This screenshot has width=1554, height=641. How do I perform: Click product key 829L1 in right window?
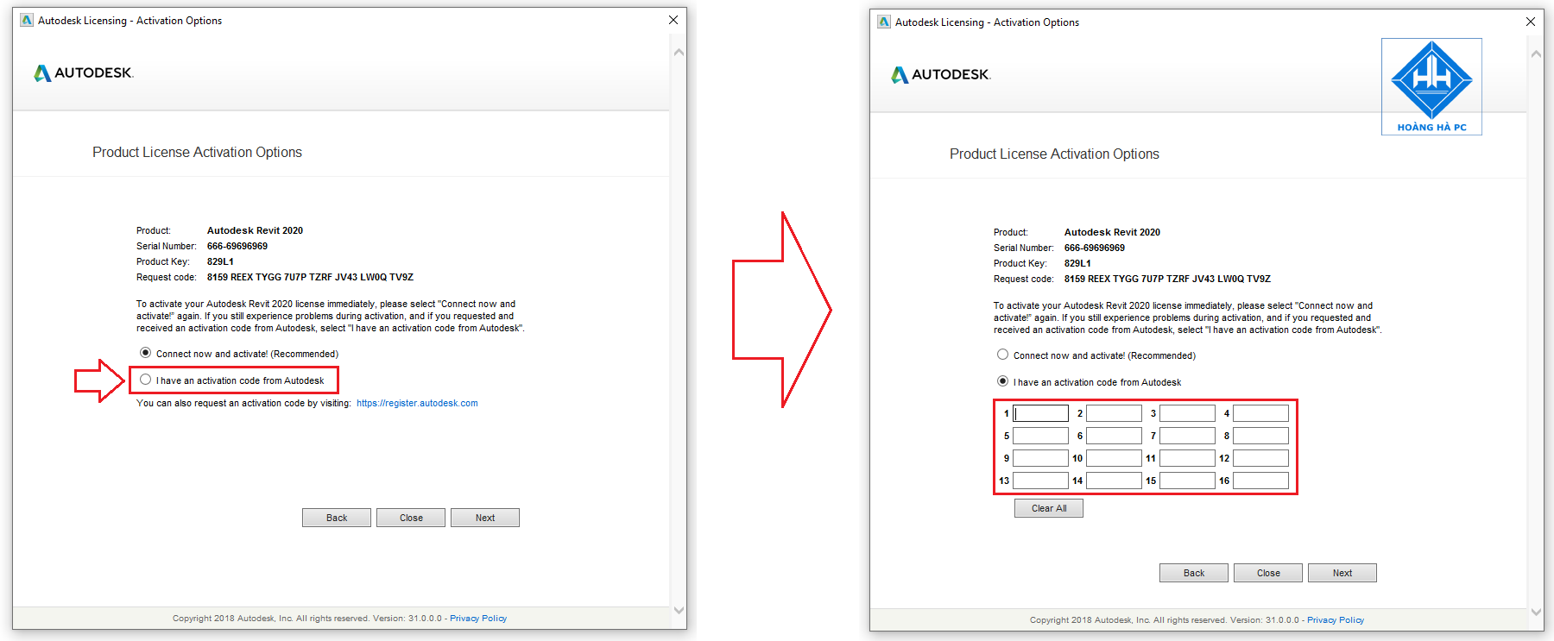tap(1077, 263)
